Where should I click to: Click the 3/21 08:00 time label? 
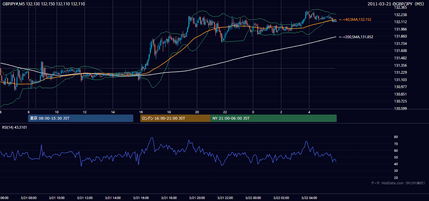pos(29,198)
